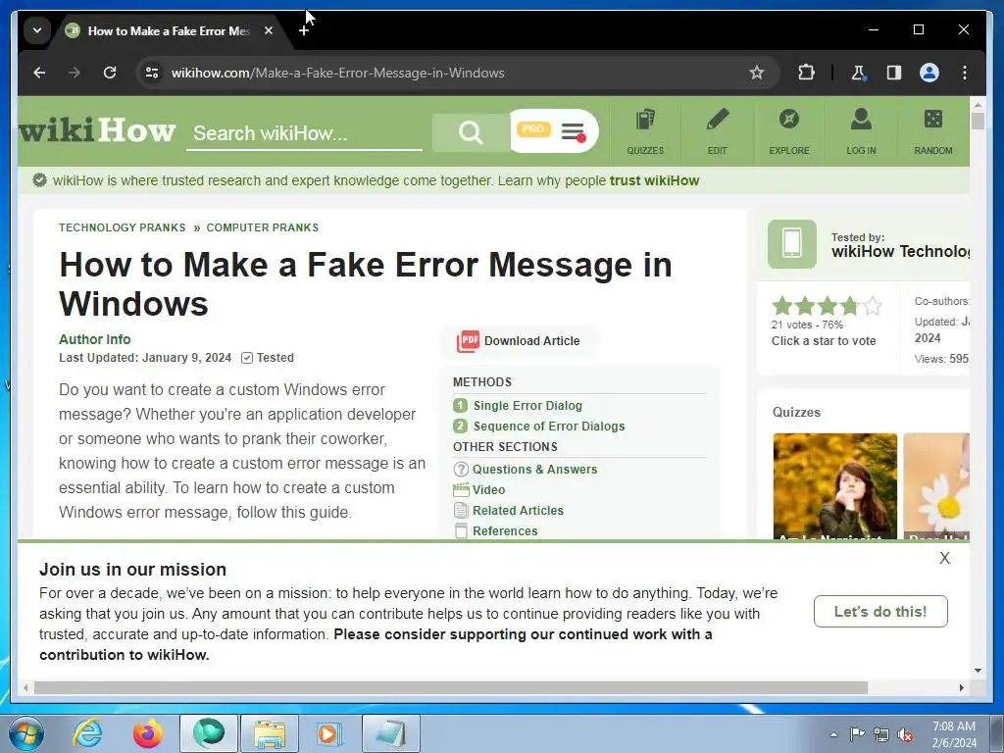The width and height of the screenshot is (1004, 753).
Task: Click the tested-by phone icon
Action: [792, 244]
